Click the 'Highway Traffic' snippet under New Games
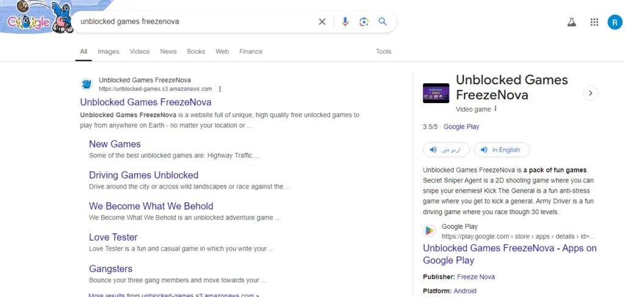625x297 pixels. (x=230, y=156)
